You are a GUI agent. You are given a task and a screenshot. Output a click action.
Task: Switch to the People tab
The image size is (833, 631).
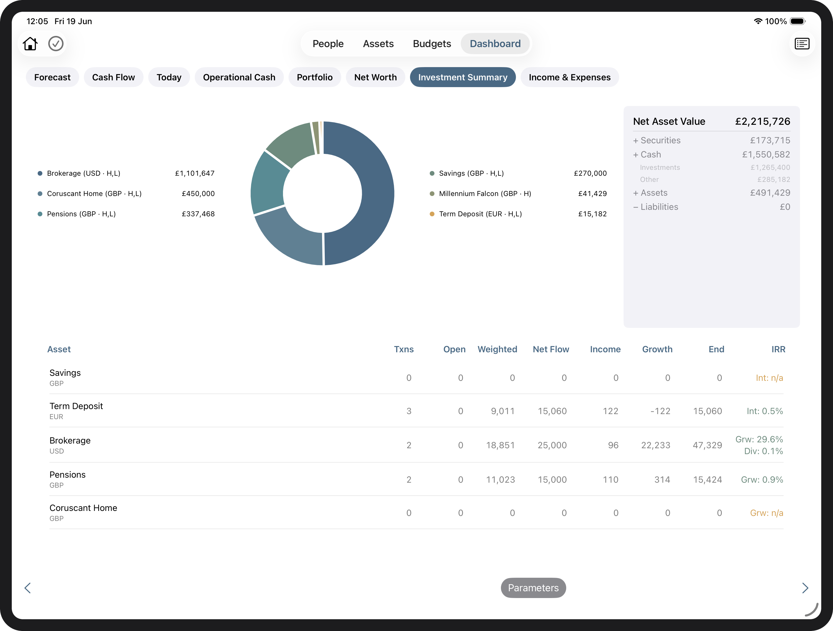(x=328, y=44)
